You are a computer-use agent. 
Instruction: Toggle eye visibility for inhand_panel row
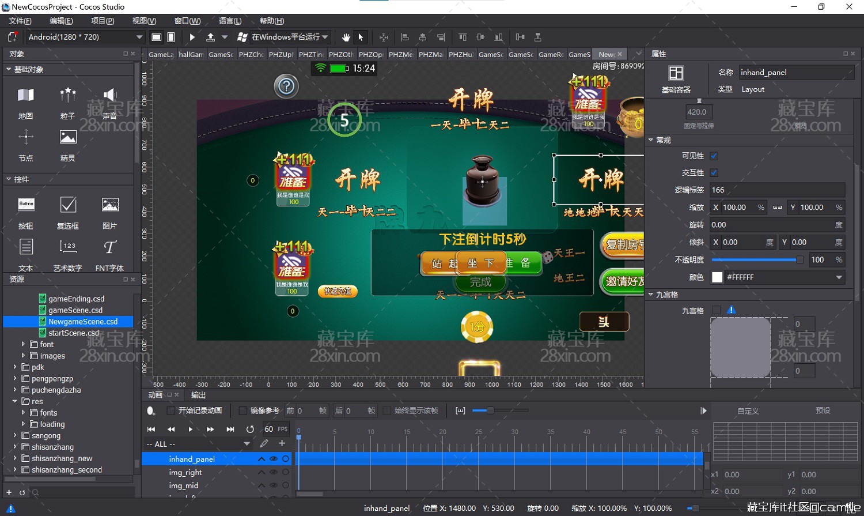click(x=274, y=459)
